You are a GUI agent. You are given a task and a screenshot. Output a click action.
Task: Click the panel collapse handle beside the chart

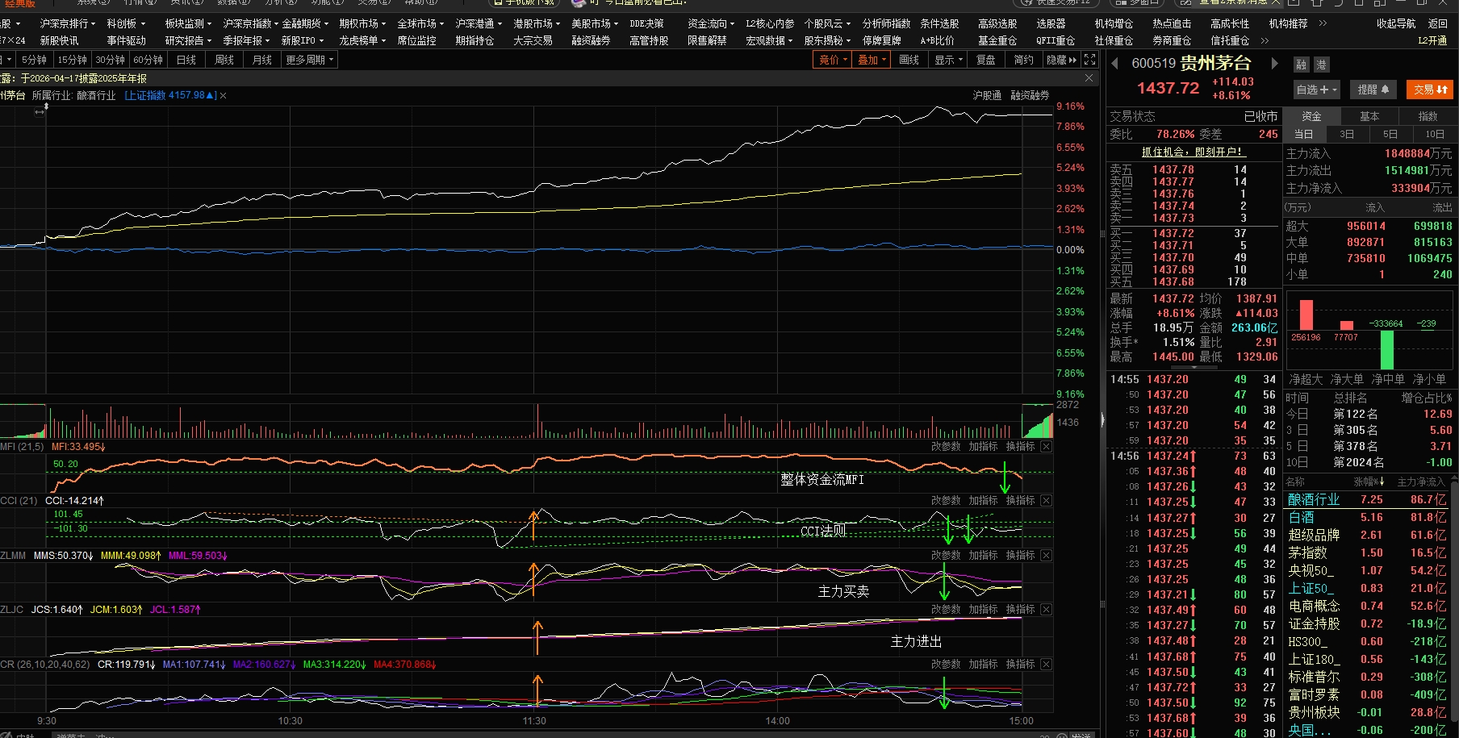pos(1102,419)
